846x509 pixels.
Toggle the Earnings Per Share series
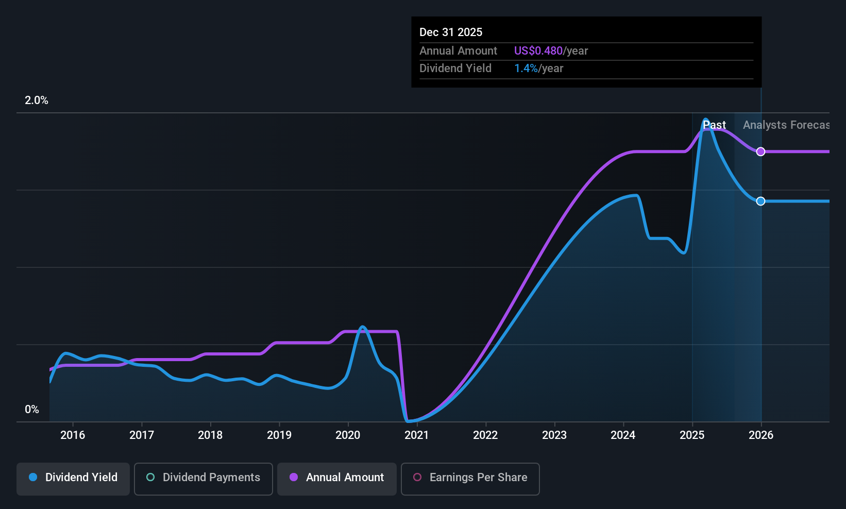point(470,479)
